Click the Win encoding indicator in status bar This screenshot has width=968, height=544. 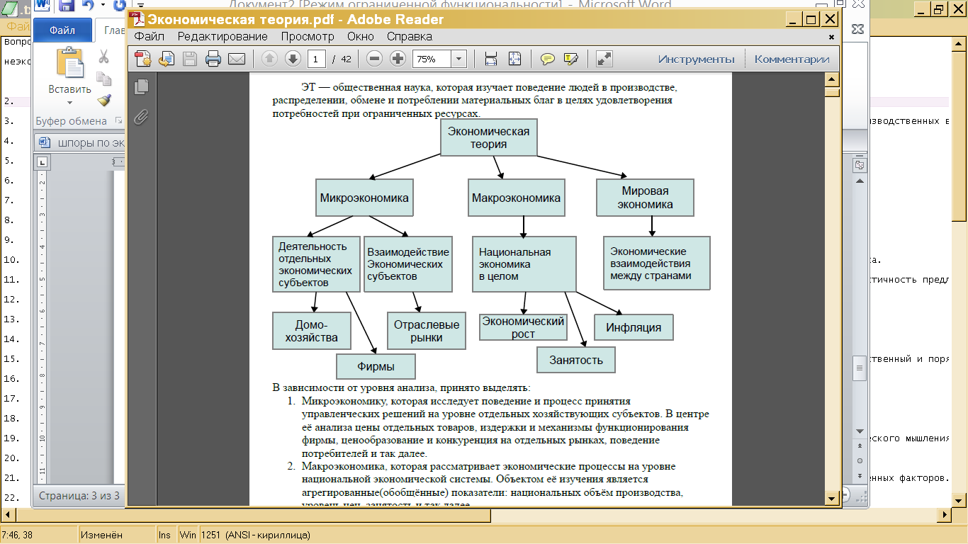point(188,535)
